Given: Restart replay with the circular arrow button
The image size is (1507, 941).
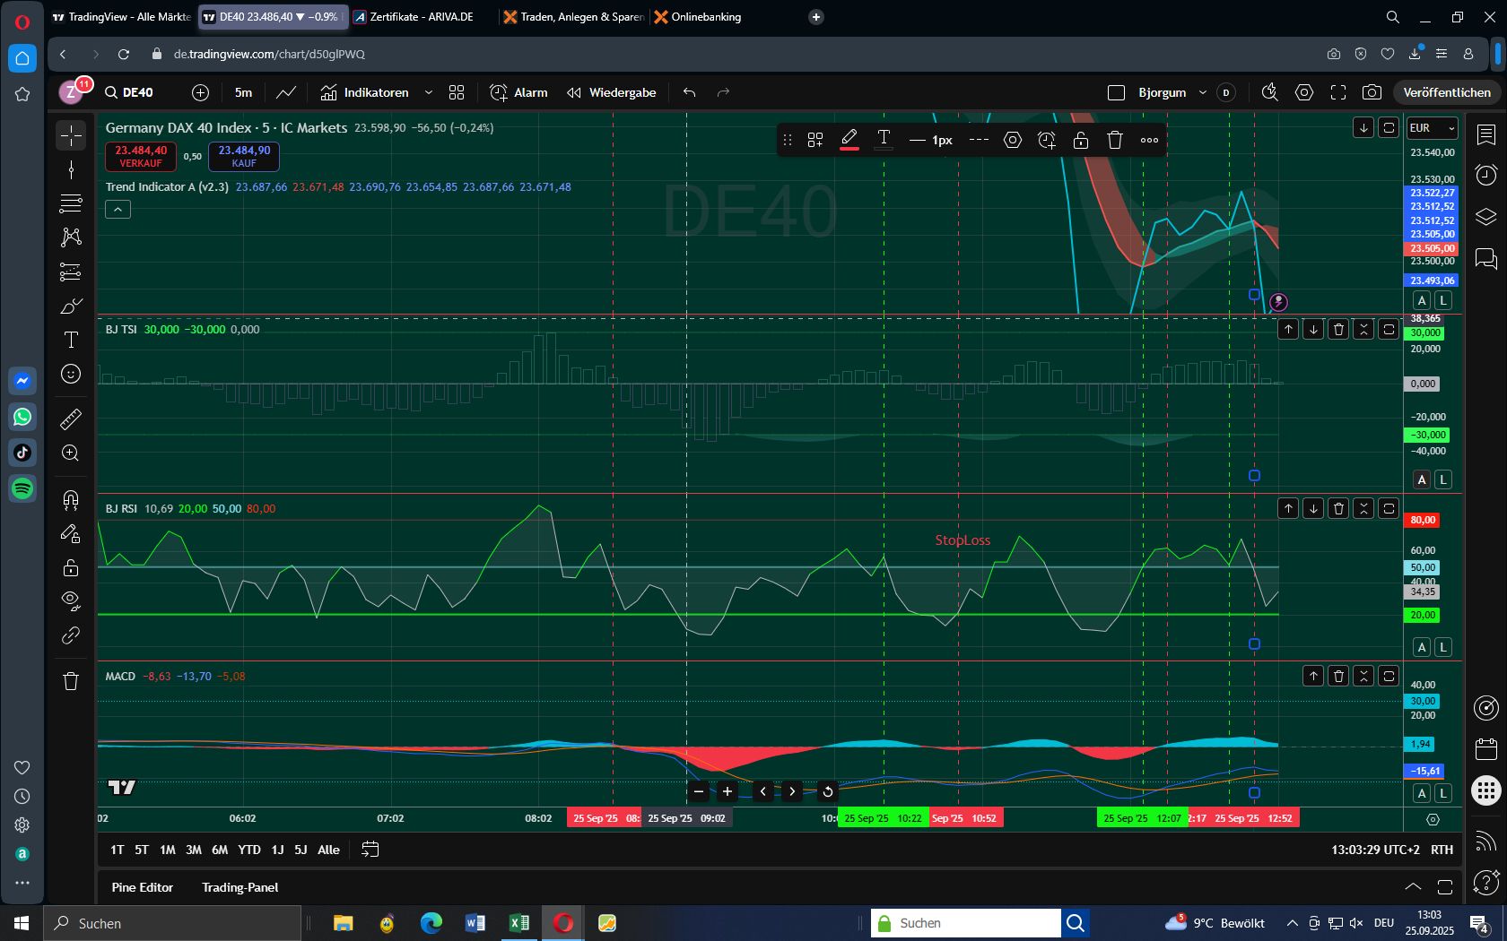Looking at the screenshot, I should (825, 791).
